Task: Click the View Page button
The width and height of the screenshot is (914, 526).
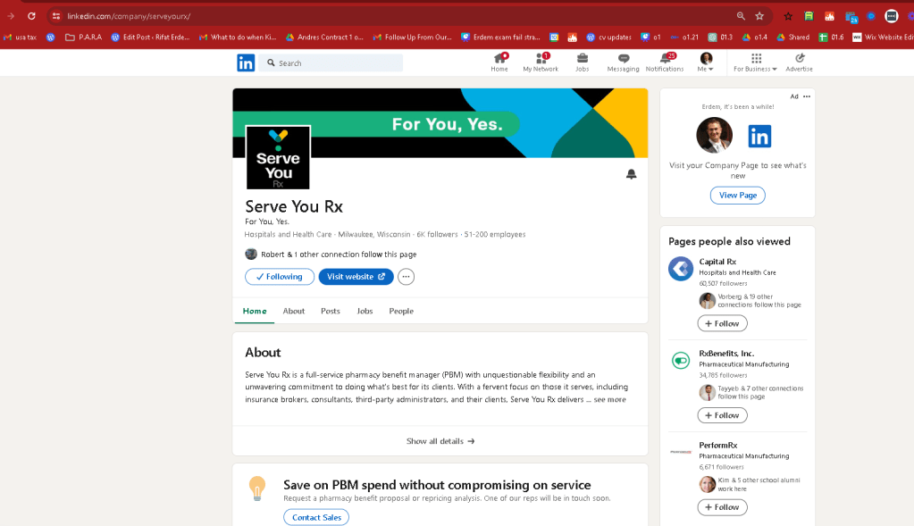Action: 737,196
